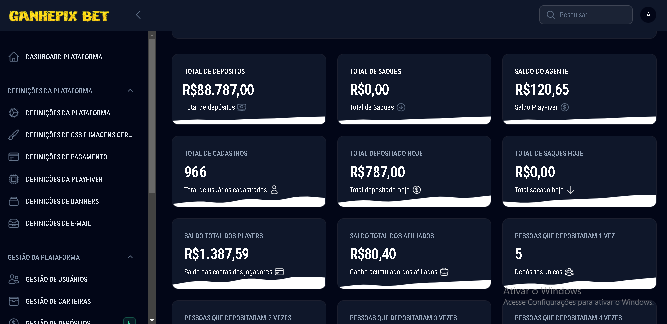Click the home icon beside Dashboard Plataforma
The width and height of the screenshot is (667, 324).
14,57
